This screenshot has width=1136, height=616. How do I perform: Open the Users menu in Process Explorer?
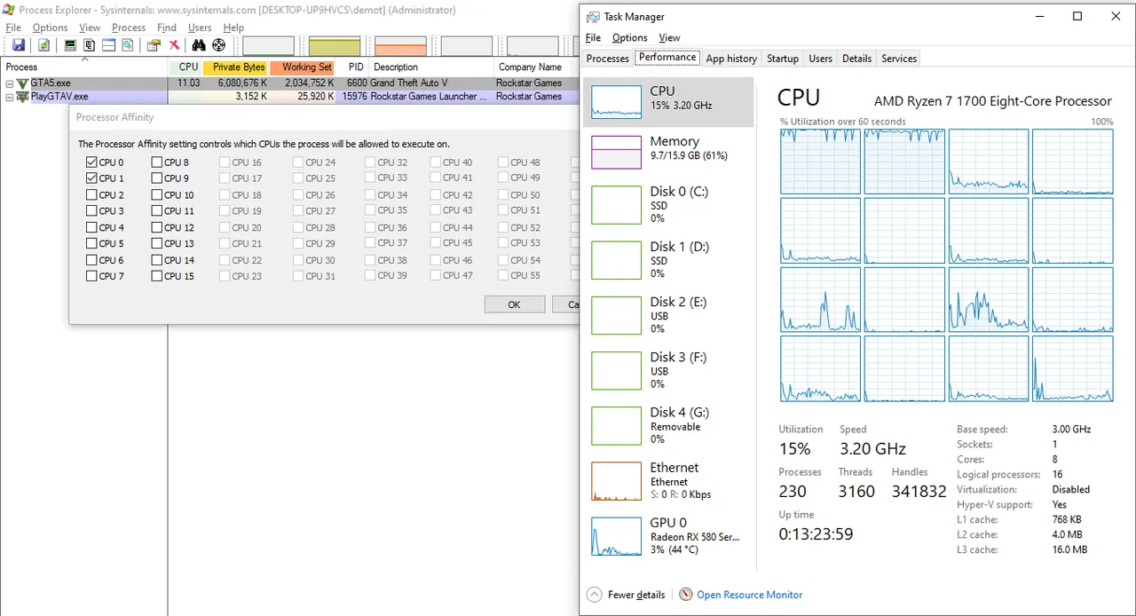[x=200, y=28]
